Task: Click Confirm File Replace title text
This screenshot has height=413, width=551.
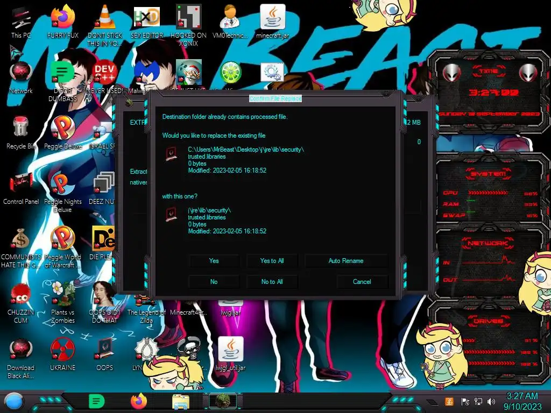Action: 275,99
